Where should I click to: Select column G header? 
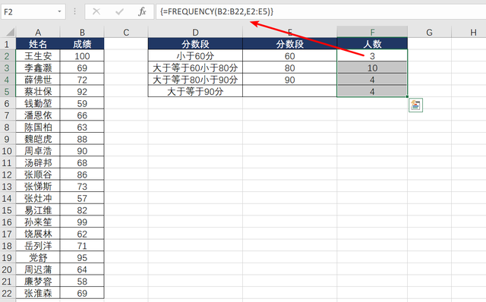click(429, 32)
